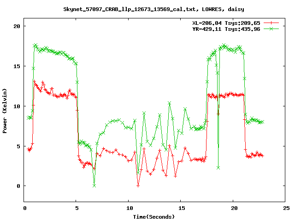Click x-axis tick label 10
Image resolution: width=295 pixels, height=221 pixels.
click(x=130, y=208)
